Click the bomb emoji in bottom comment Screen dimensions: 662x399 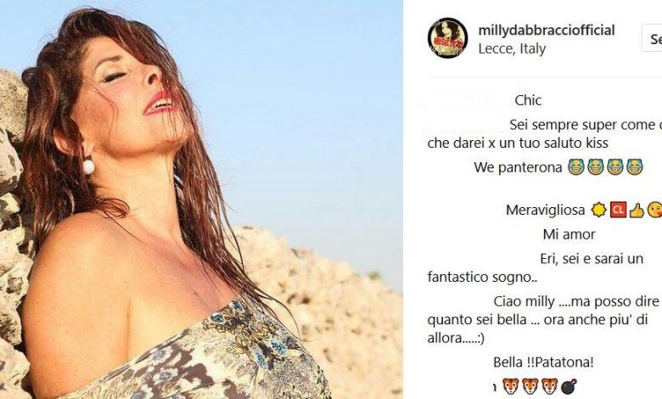569,386
